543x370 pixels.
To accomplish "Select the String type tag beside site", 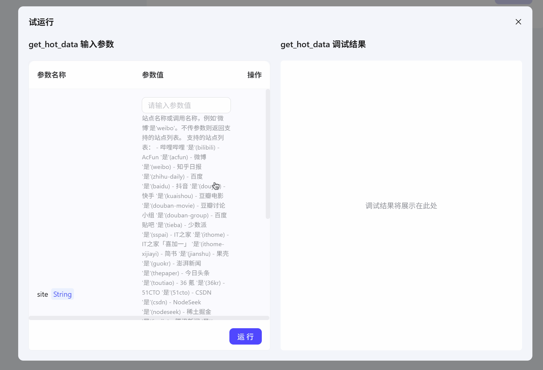I will coord(62,294).
